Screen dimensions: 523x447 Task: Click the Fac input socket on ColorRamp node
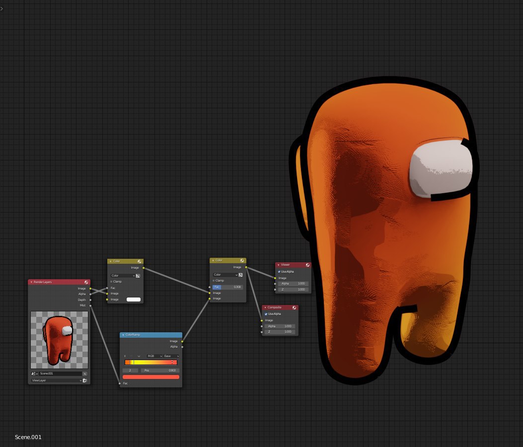[120, 383]
